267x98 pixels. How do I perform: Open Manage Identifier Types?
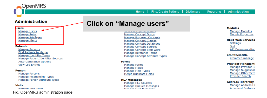[x=34, y=55]
